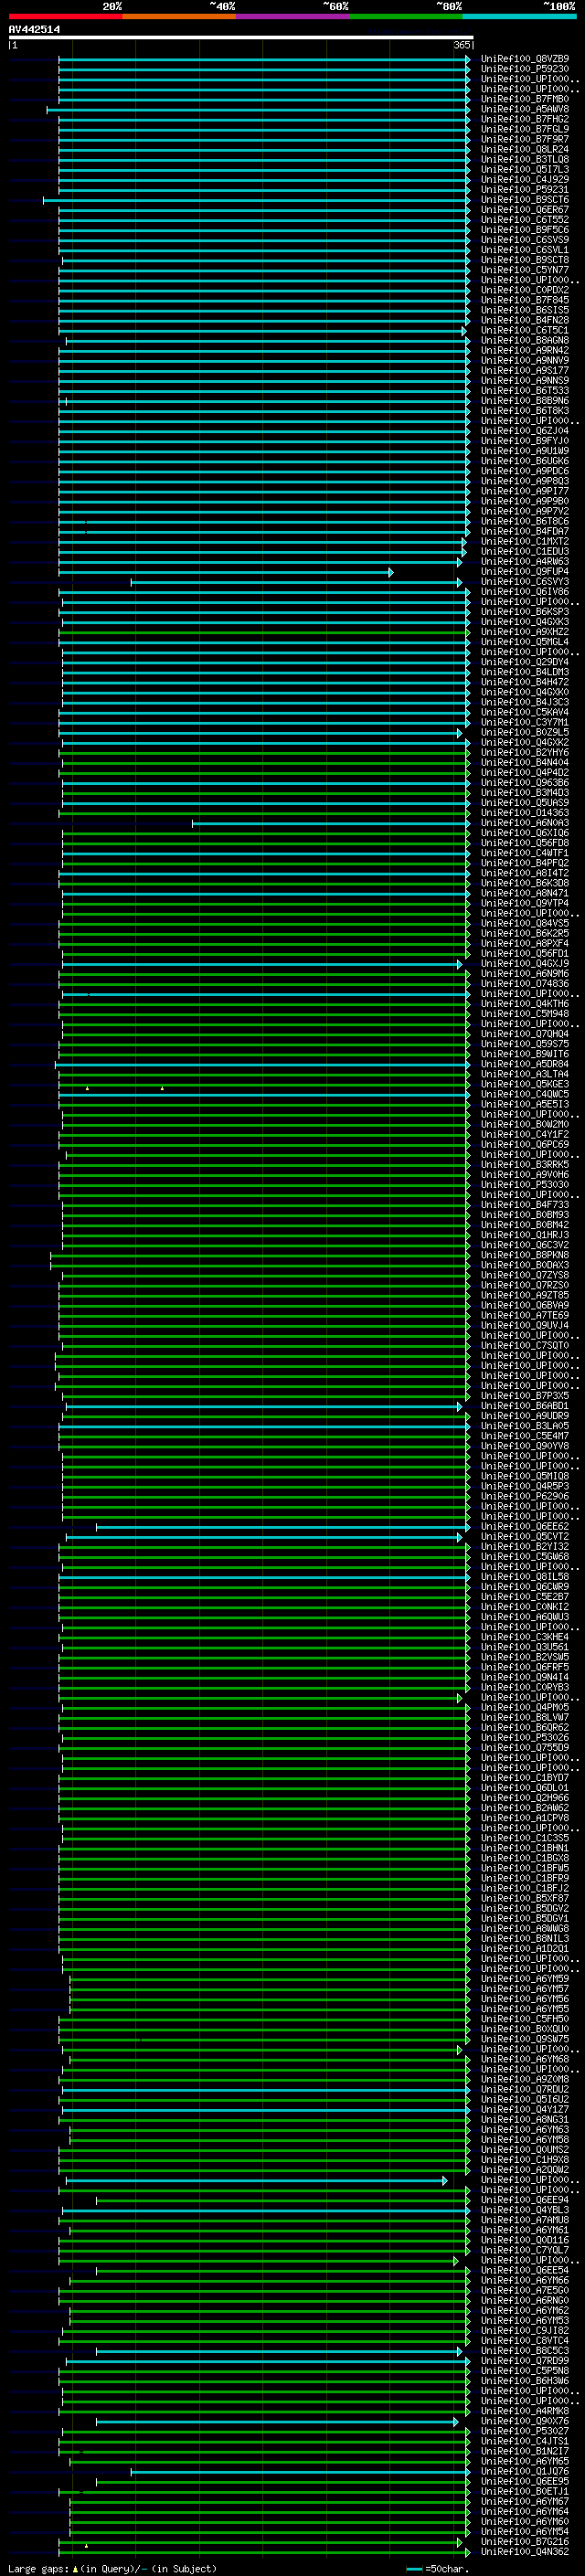Click hit label UniRef100_C5YN77
The height and width of the screenshot is (2576, 585).
(x=525, y=270)
